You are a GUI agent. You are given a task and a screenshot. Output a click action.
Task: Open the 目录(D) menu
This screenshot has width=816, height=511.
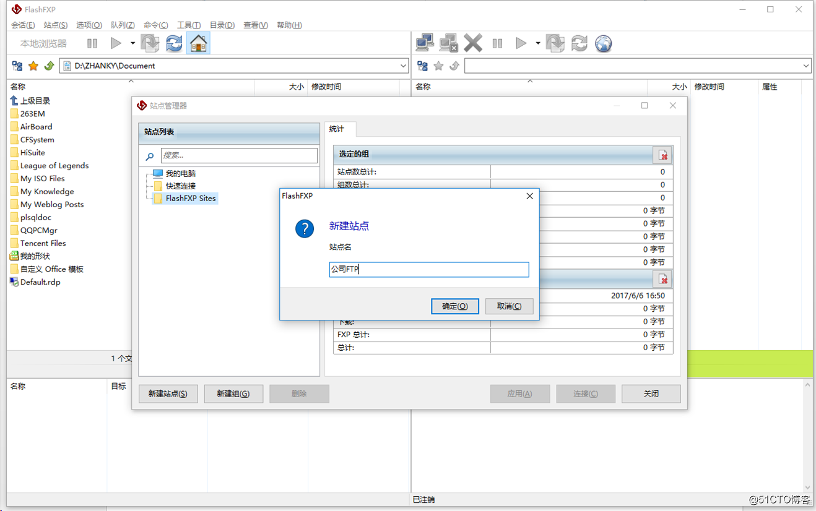tap(222, 25)
